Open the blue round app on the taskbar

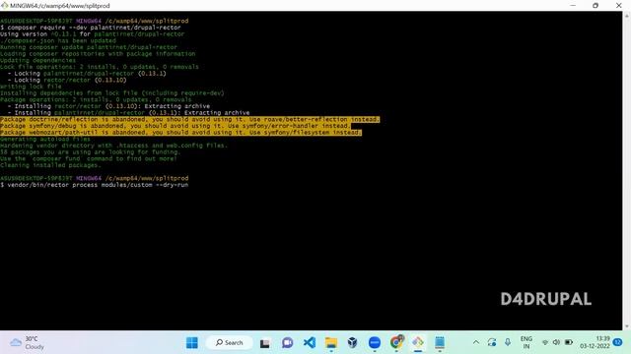[375, 342]
